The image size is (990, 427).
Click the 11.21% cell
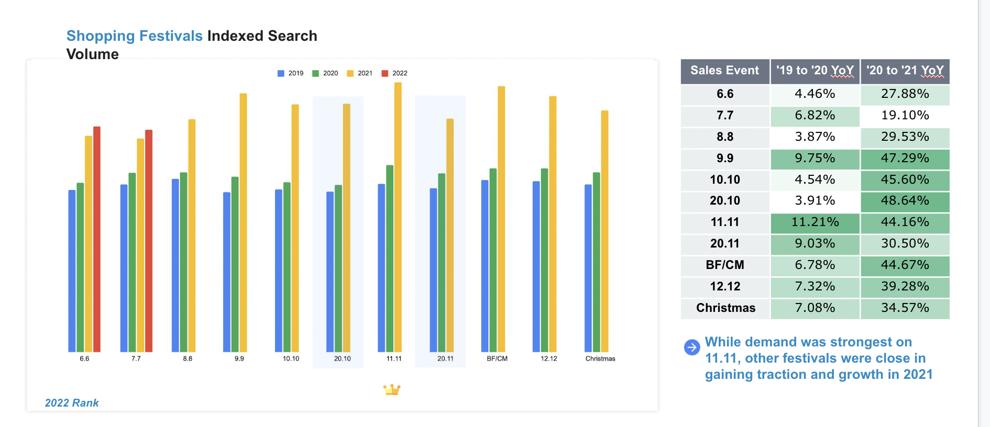point(815,222)
